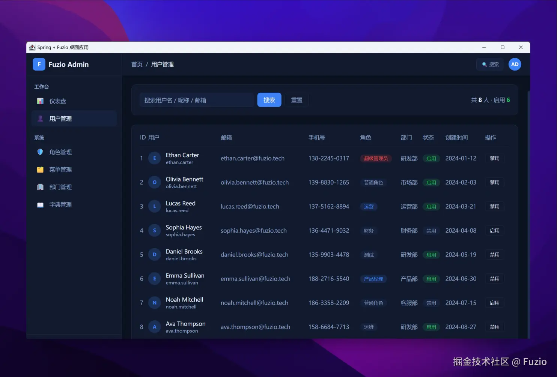This screenshot has height=377, width=557.
Task: Click date 2024-05-19
Action: point(461,254)
